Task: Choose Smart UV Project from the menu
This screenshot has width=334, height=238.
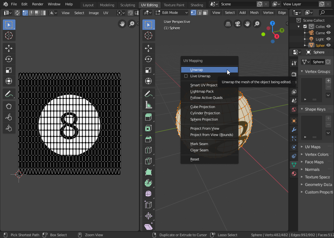Action: [x=204, y=85]
